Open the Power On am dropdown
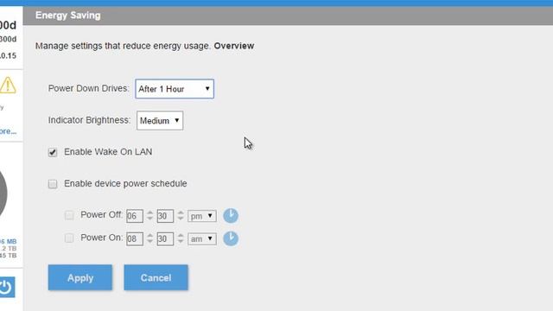 pyautogui.click(x=201, y=238)
